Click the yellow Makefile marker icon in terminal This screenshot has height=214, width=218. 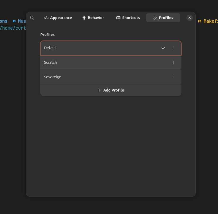[200, 21]
